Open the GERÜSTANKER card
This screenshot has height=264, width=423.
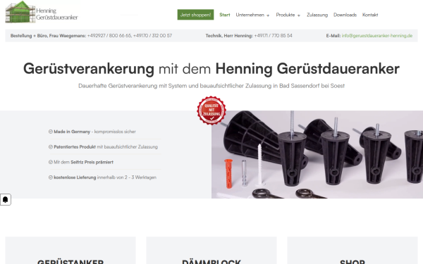70,251
